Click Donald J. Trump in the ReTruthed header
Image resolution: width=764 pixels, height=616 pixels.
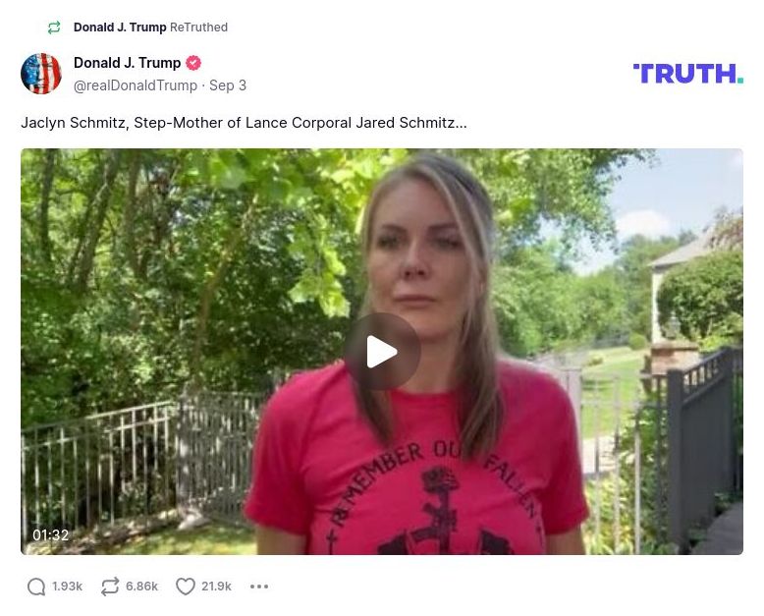point(120,28)
